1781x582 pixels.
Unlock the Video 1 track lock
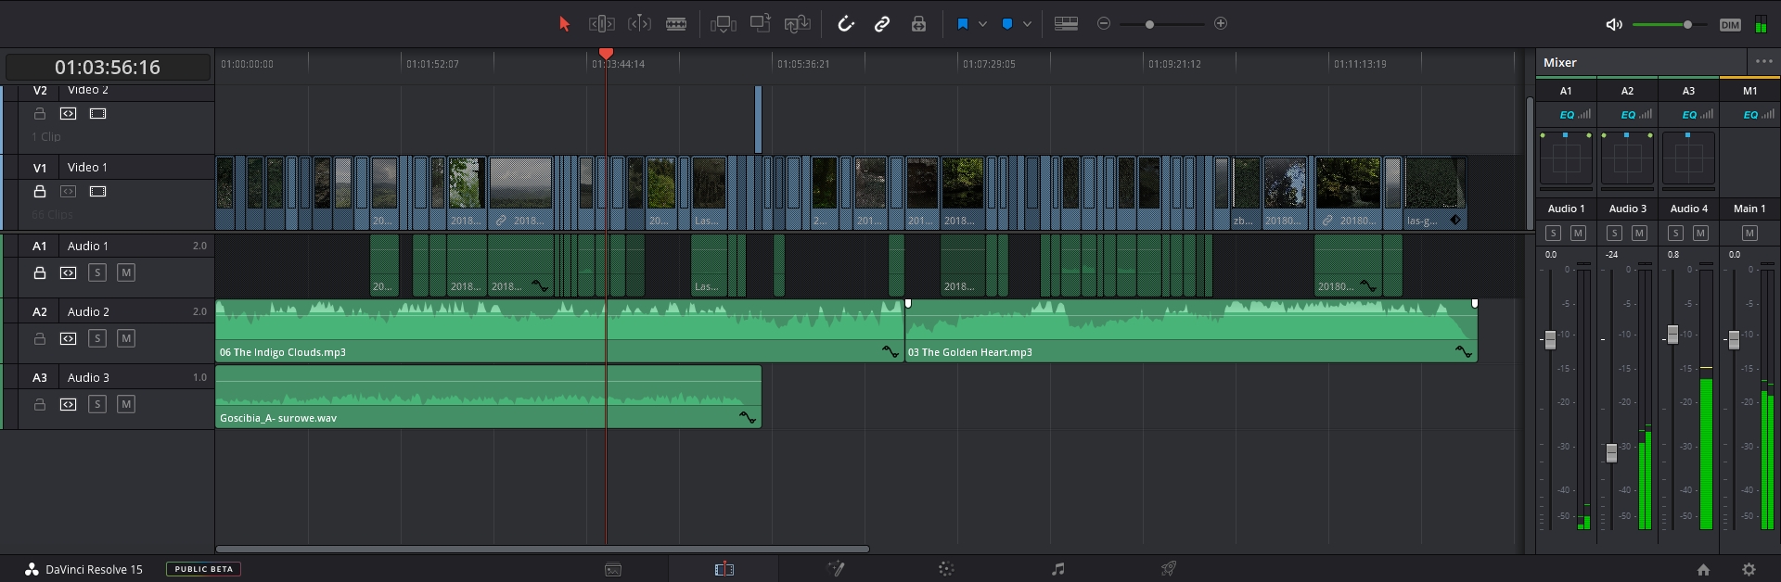pos(40,191)
